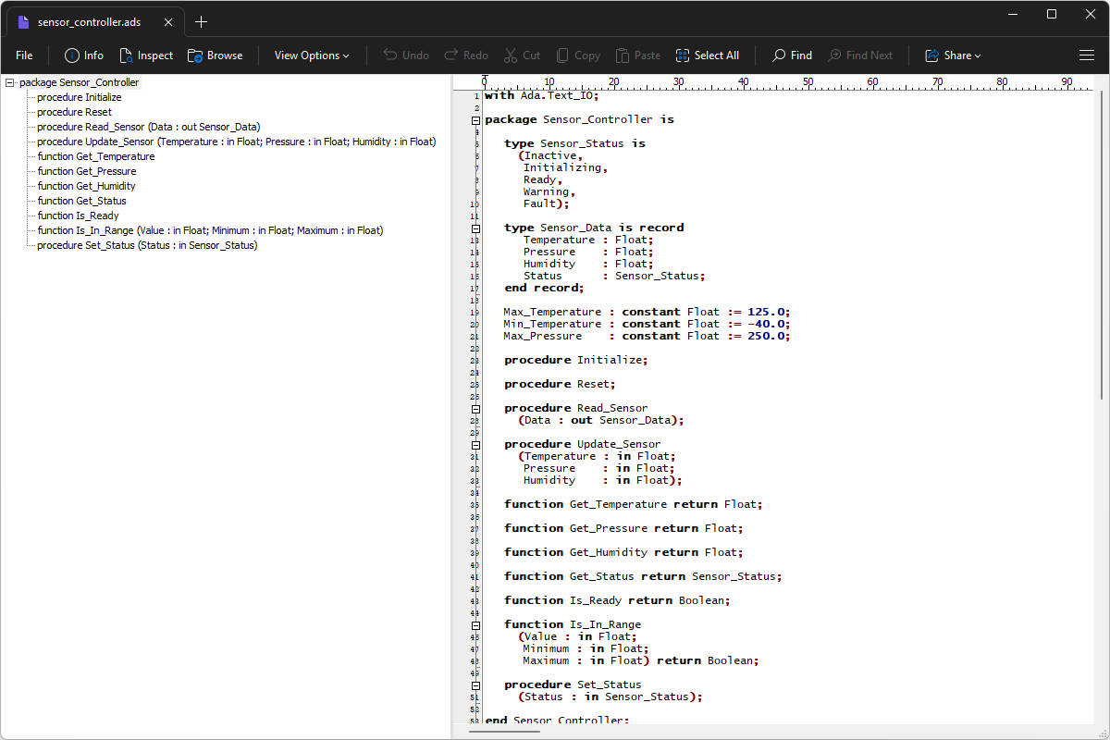Click 'with Ada.Text_IO;' code line

tap(542, 95)
